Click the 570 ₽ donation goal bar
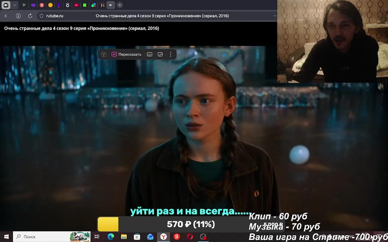Screen dimensions: 388x242 [191, 224]
